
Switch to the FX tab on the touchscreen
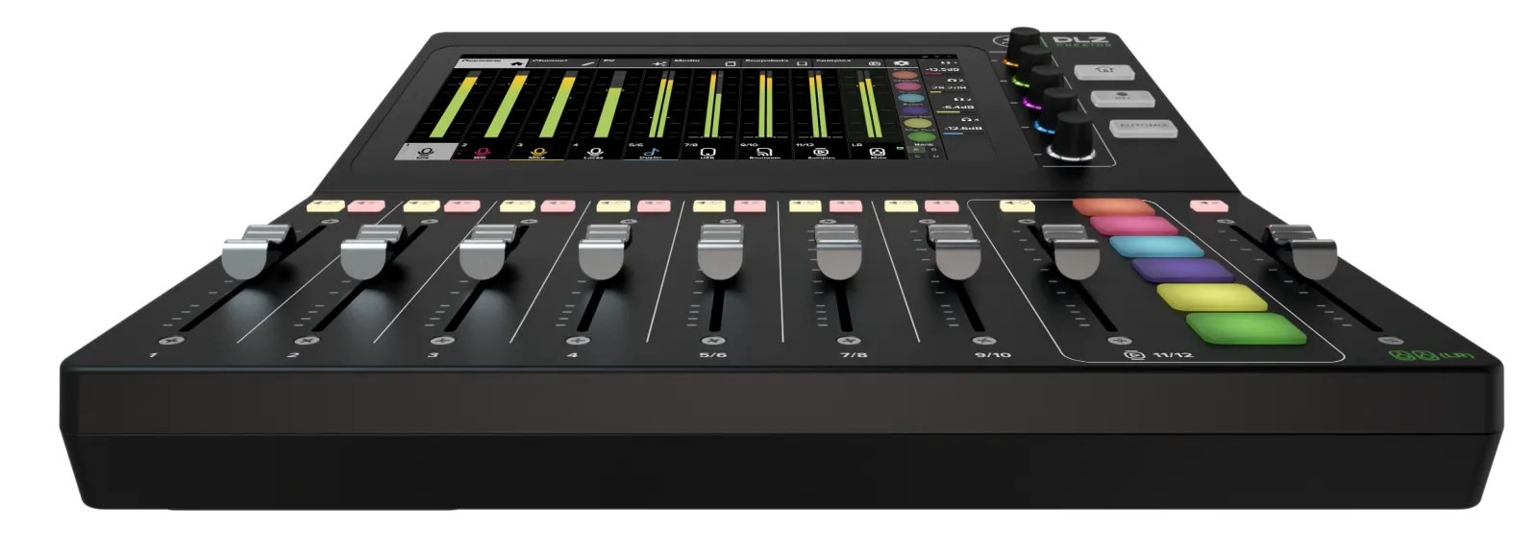coord(635,61)
